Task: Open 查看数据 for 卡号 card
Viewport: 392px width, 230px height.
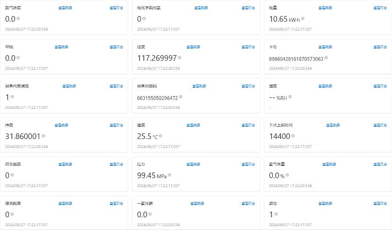Action: point(325,47)
